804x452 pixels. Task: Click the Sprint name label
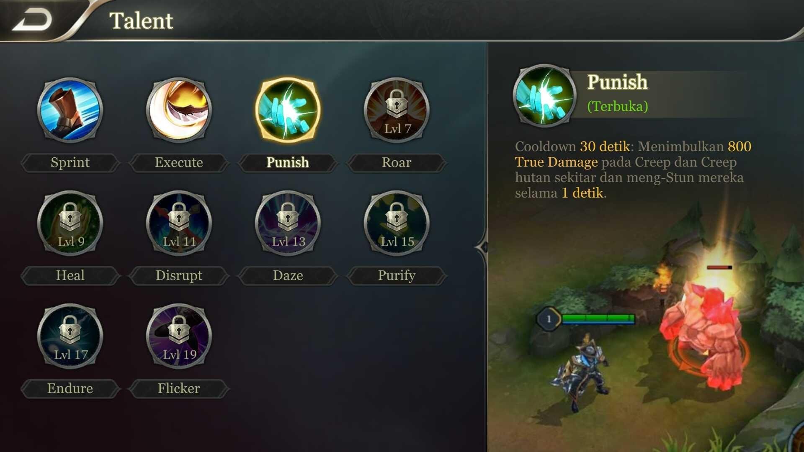[70, 162]
